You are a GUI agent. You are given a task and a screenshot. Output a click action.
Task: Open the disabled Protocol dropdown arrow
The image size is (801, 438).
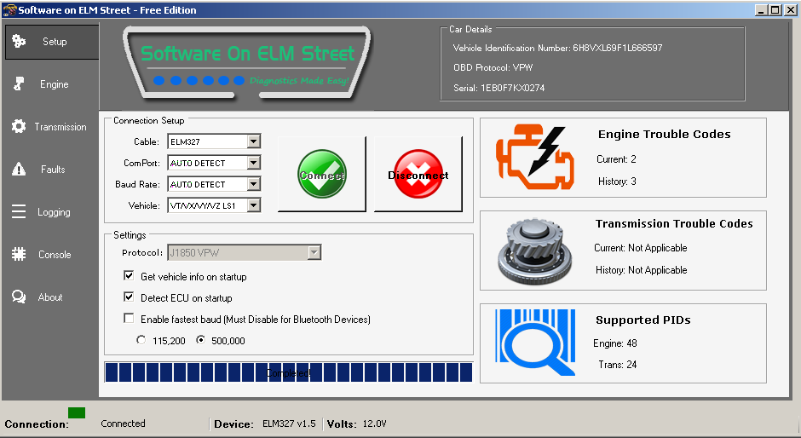[x=314, y=252]
